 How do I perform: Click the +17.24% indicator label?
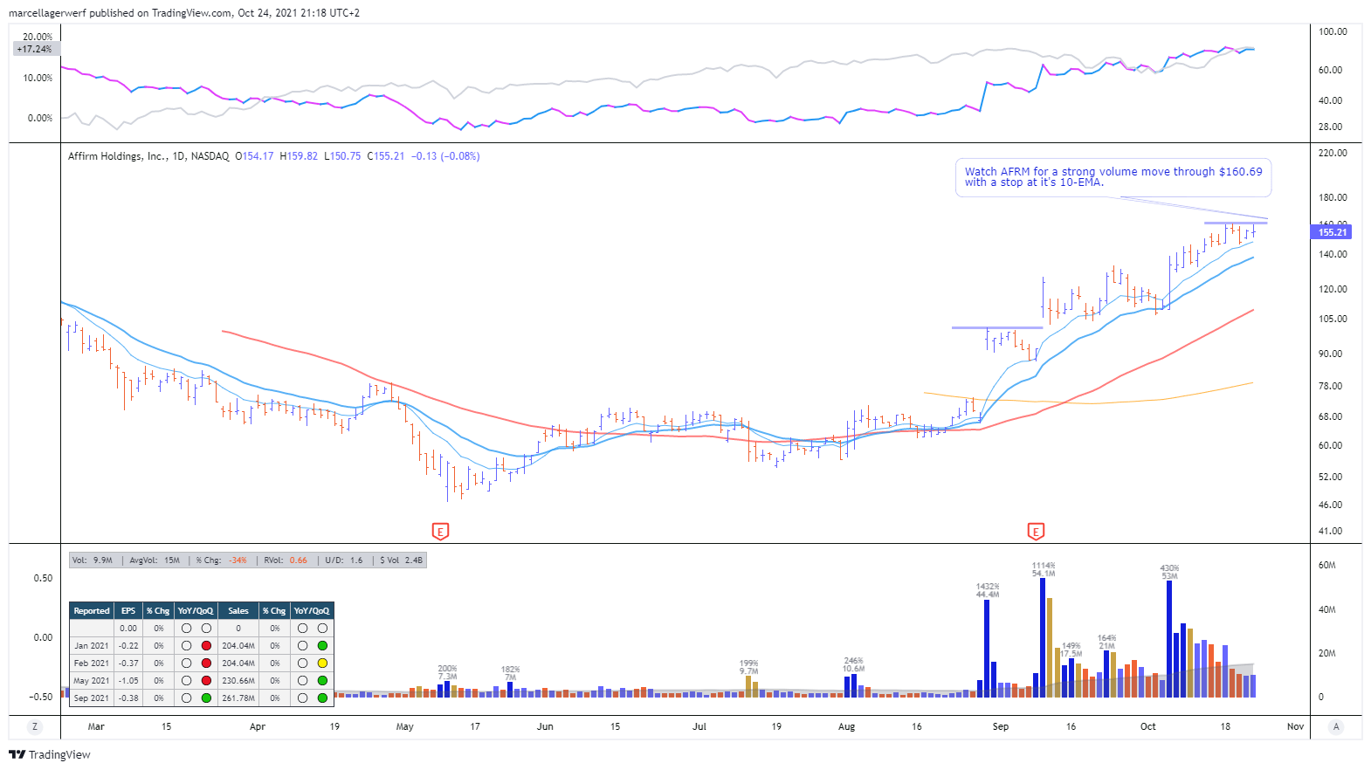pyautogui.click(x=34, y=49)
